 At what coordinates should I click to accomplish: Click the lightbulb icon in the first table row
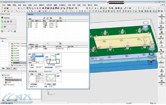point(29,23)
